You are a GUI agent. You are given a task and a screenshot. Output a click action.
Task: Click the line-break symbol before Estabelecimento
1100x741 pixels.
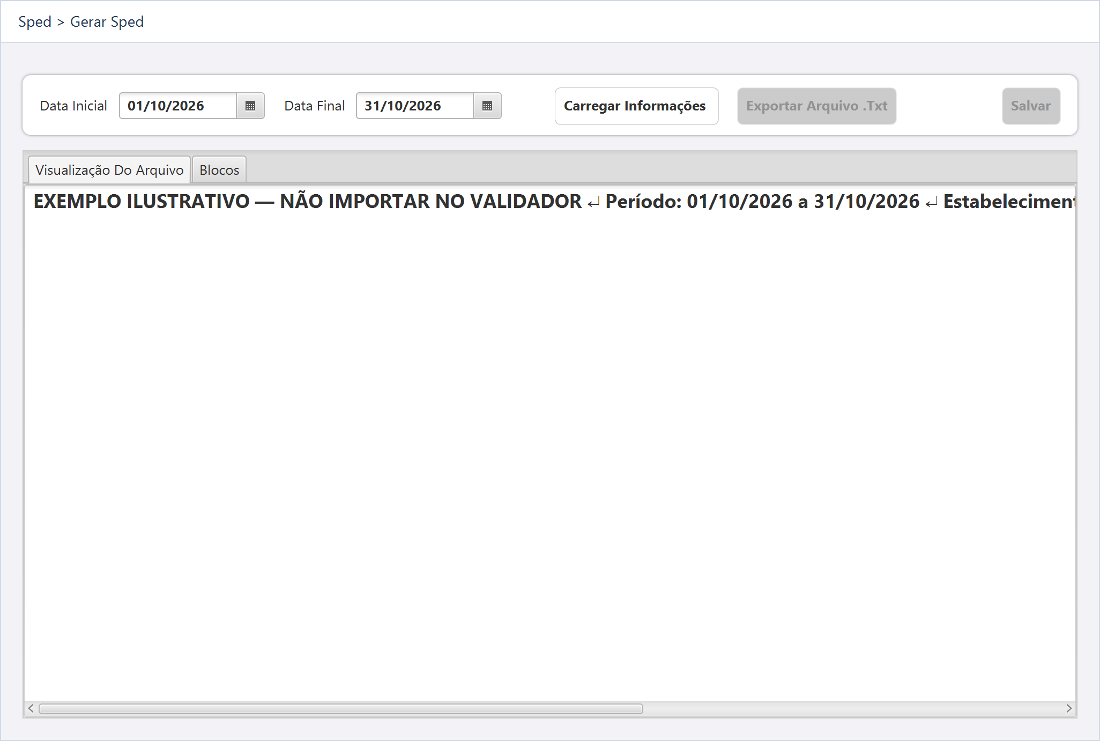(932, 203)
